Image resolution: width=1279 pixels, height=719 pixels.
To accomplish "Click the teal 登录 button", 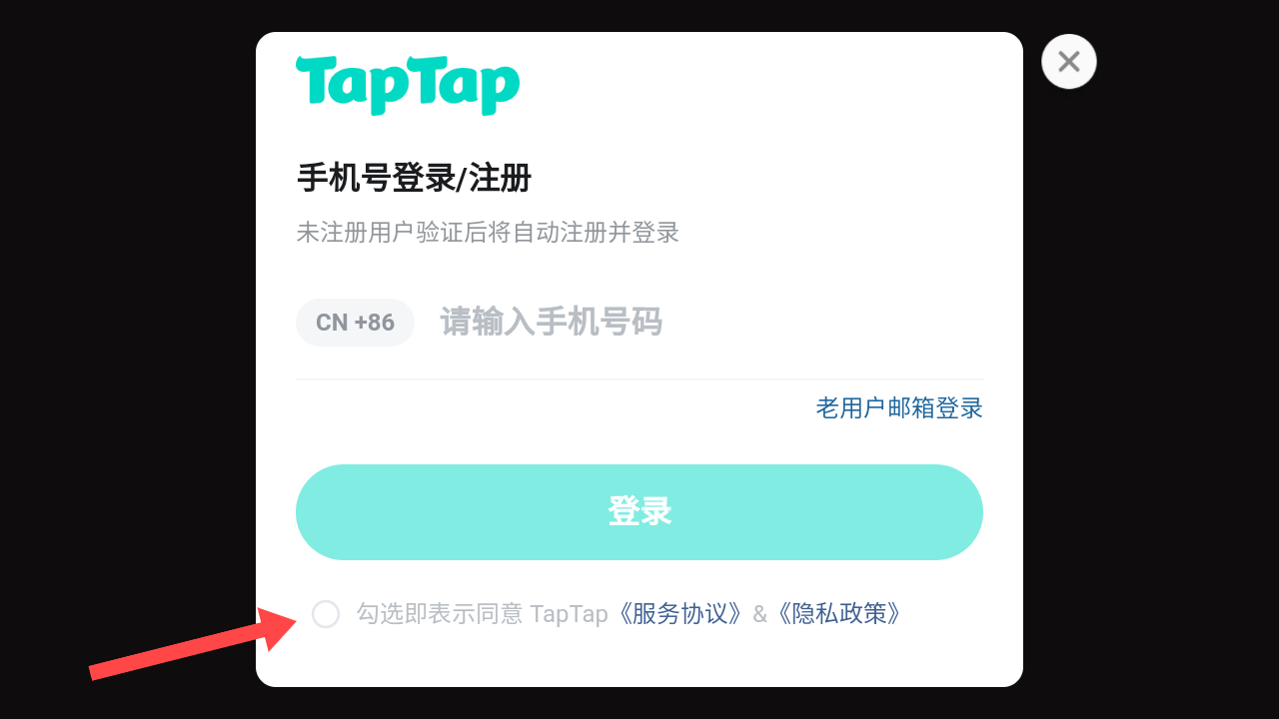I will [639, 512].
